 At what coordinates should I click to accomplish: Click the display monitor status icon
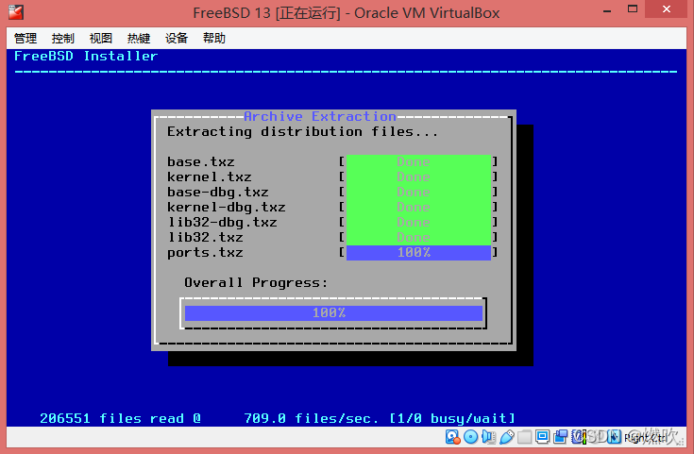tap(543, 437)
